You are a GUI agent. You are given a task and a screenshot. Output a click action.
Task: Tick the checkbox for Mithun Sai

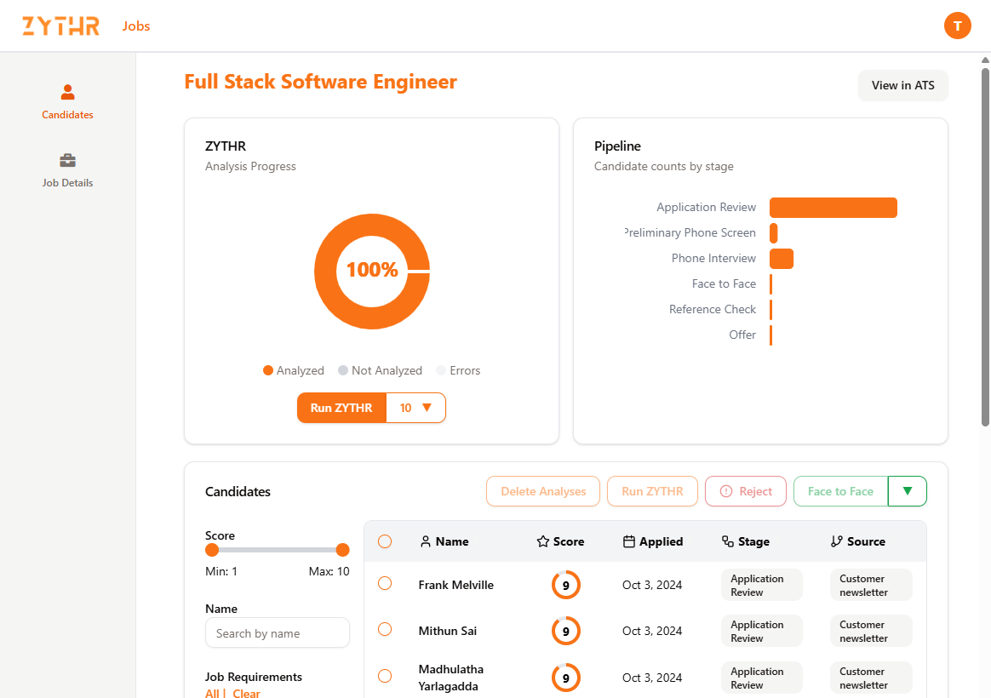pyautogui.click(x=385, y=629)
